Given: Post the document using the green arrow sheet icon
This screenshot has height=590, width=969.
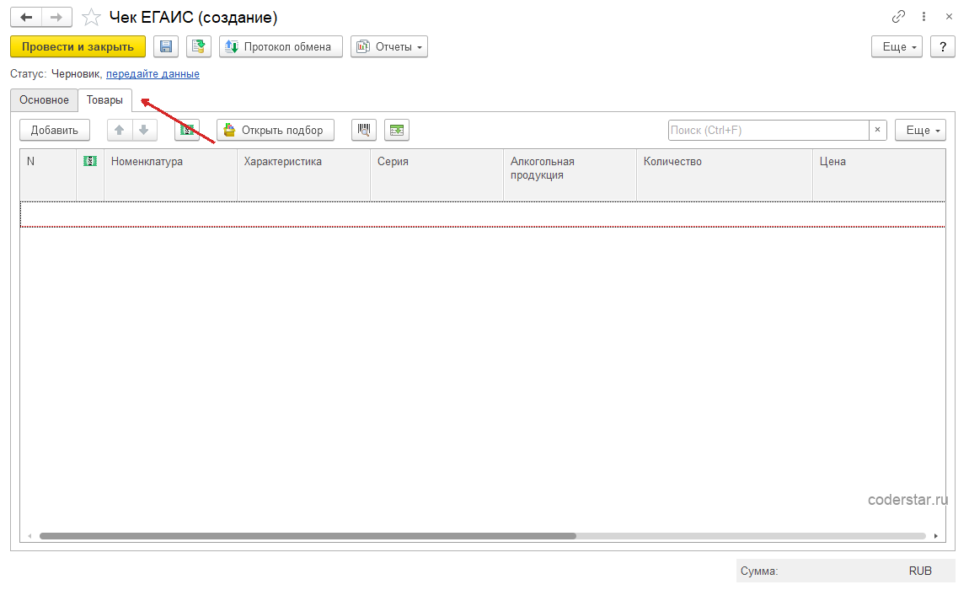Looking at the screenshot, I should pyautogui.click(x=198, y=46).
